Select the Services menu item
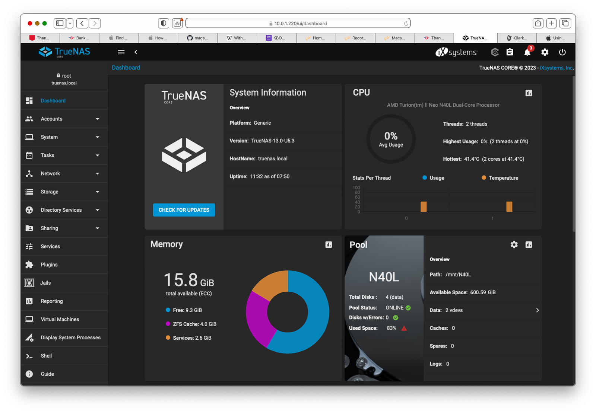This screenshot has height=413, width=596. (x=64, y=246)
